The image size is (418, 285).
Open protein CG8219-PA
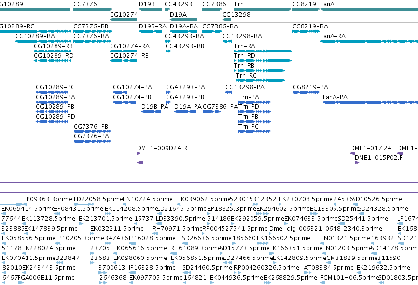click(x=310, y=87)
